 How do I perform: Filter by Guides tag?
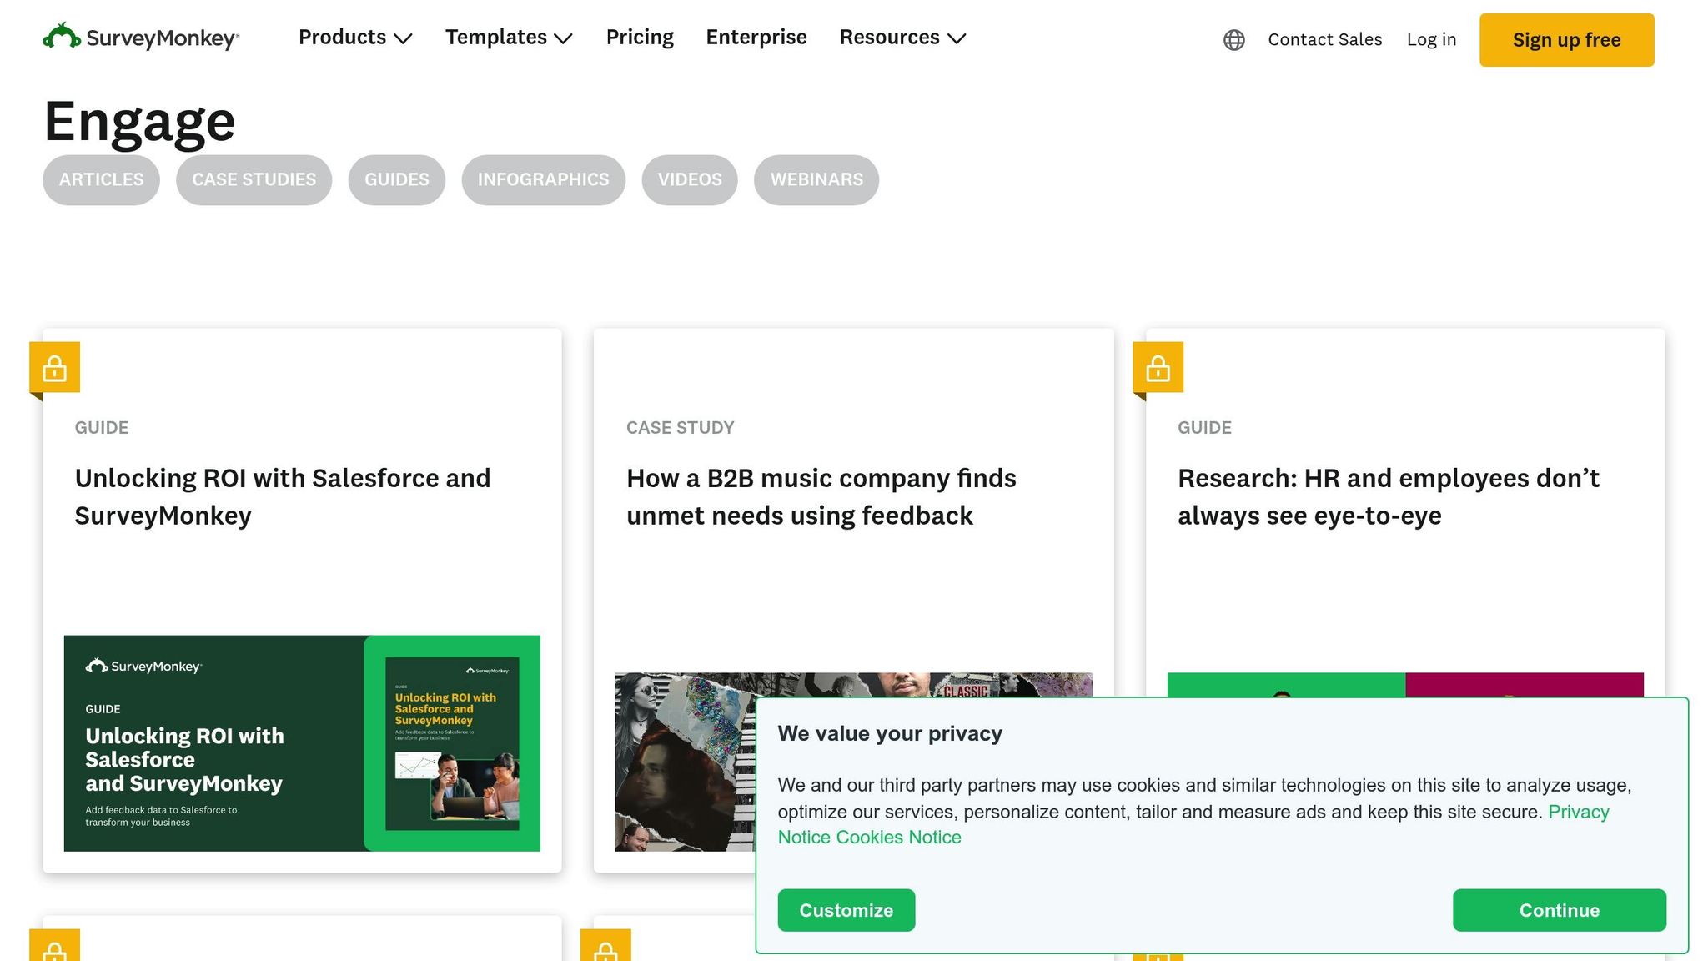(396, 180)
